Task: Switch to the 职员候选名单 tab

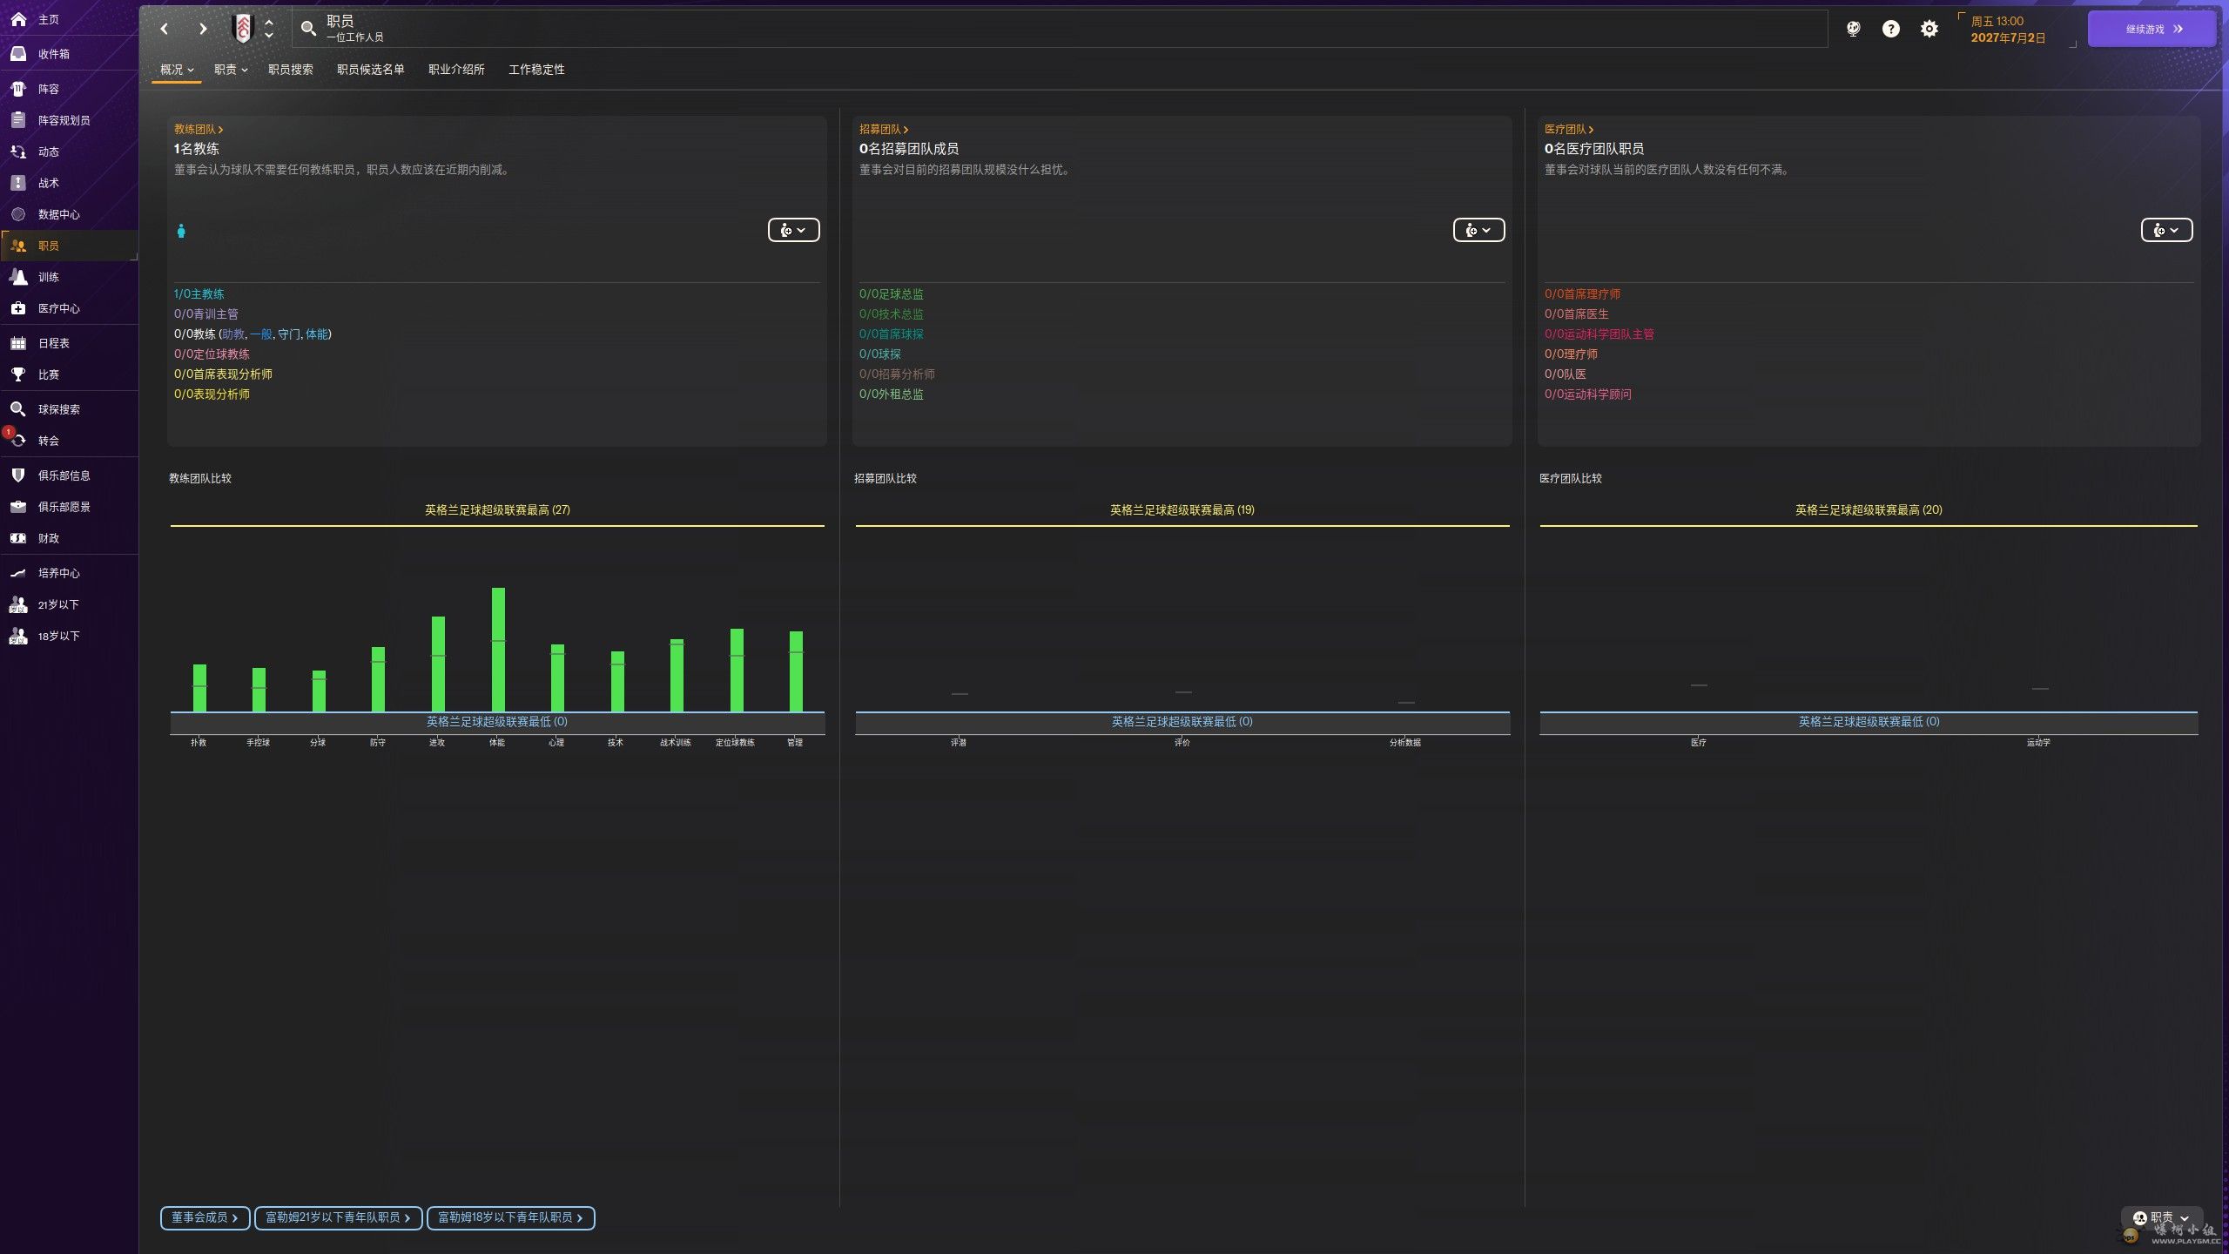Action: coord(371,70)
